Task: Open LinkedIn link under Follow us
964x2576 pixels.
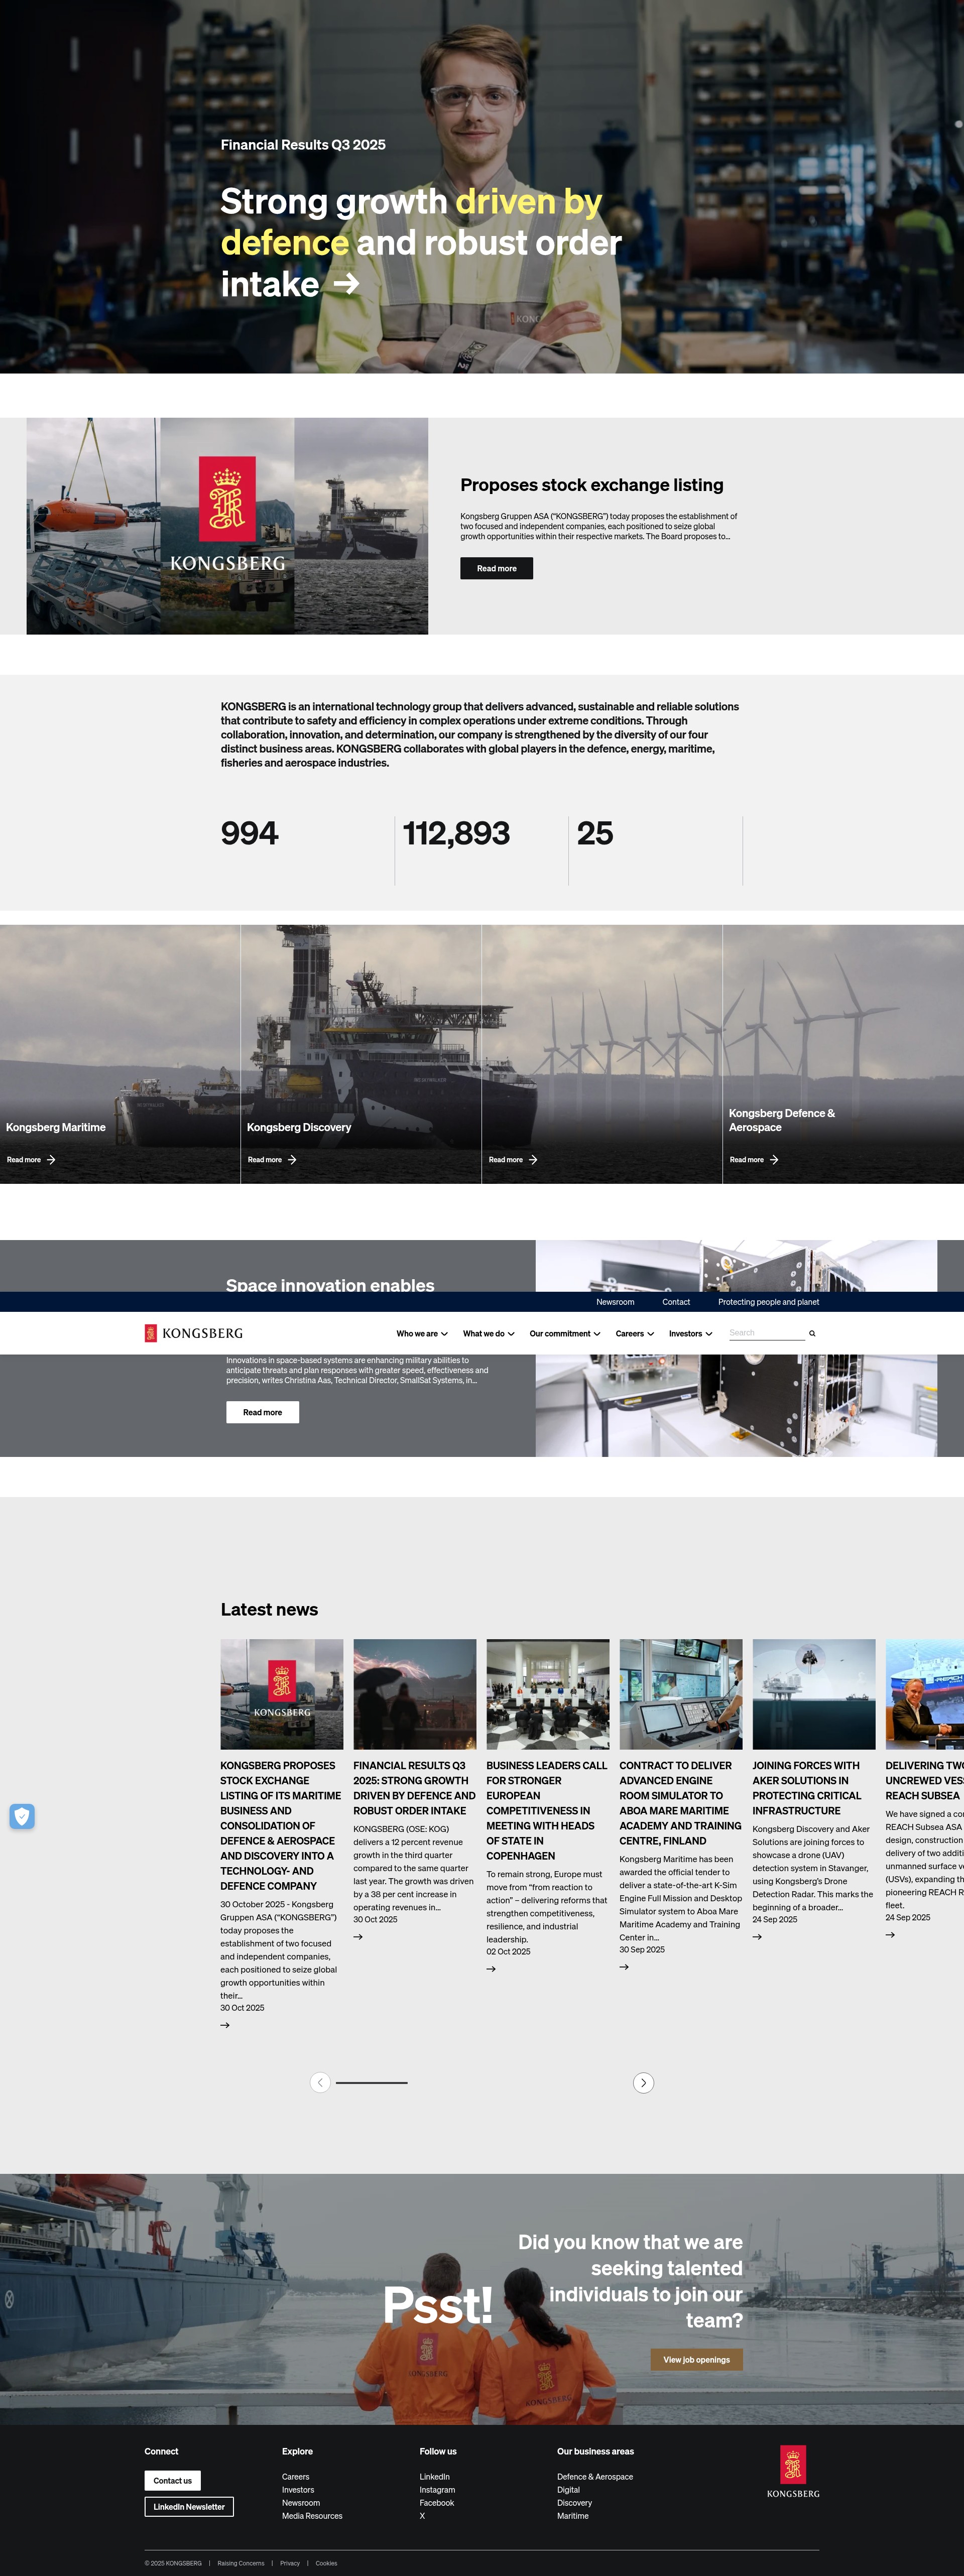Action: pos(435,2477)
